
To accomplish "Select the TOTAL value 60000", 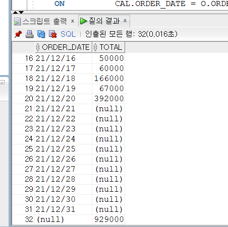I will click(x=108, y=68).
